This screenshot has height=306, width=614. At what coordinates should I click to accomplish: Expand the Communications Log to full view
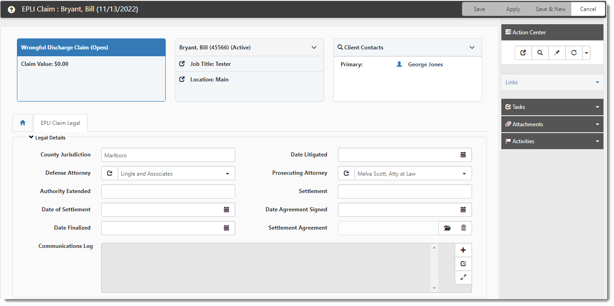pyautogui.click(x=463, y=277)
